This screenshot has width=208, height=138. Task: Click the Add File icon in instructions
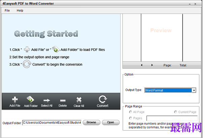coord(27,49)
